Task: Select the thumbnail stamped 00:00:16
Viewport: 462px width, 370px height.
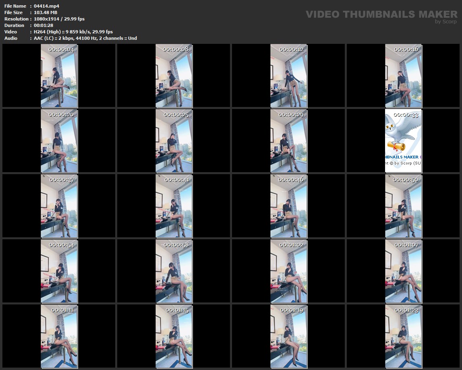Action: [403, 76]
